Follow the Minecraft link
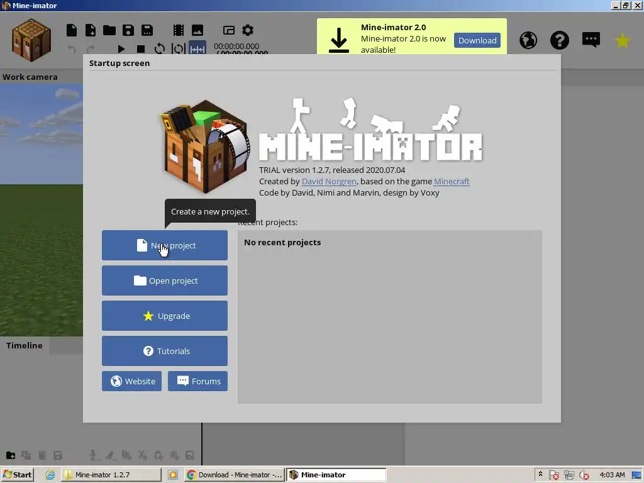This screenshot has height=483, width=644. 452,182
